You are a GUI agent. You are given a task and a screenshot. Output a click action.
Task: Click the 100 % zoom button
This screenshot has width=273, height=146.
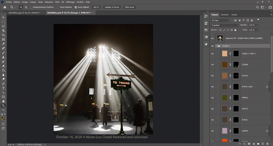point(96,7)
